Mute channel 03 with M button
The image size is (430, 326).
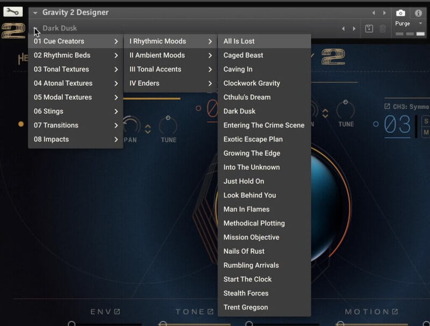426,133
